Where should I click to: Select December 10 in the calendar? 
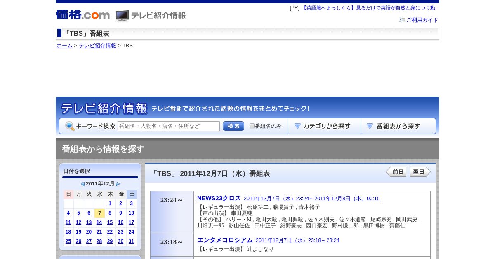click(131, 213)
